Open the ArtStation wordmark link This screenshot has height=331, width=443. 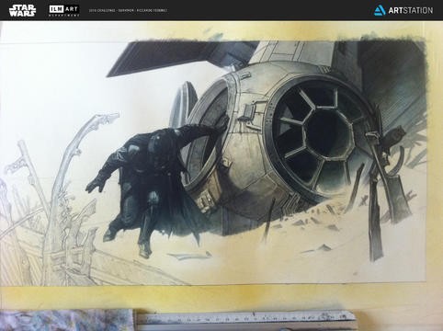pyautogui.click(x=411, y=10)
